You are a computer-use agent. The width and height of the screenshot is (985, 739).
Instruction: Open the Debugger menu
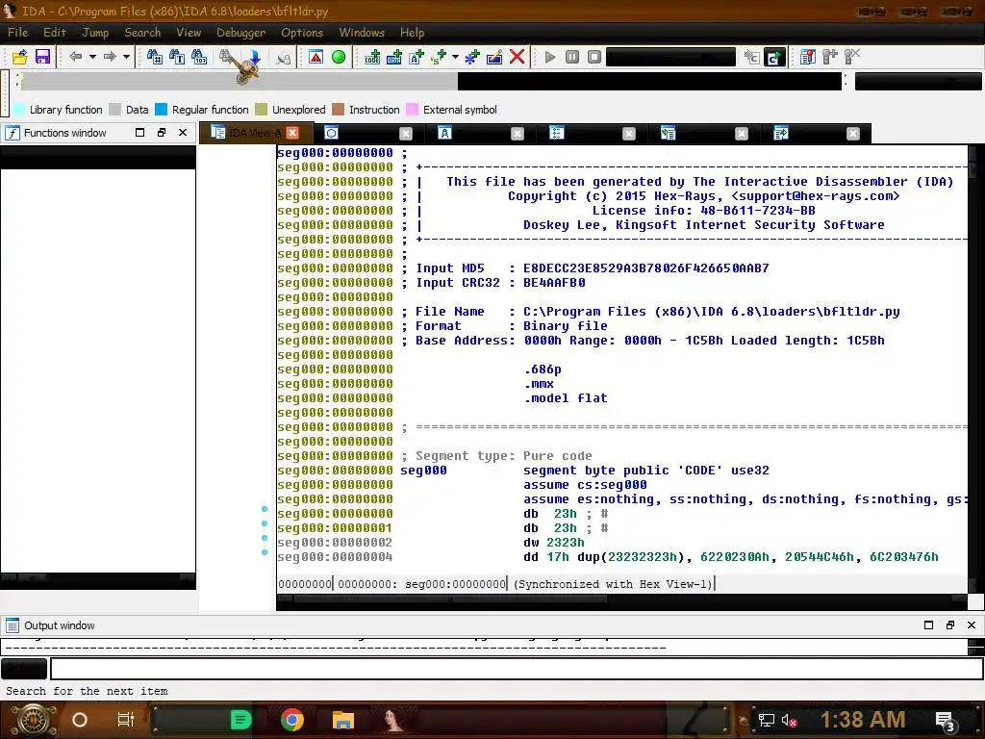tap(240, 33)
